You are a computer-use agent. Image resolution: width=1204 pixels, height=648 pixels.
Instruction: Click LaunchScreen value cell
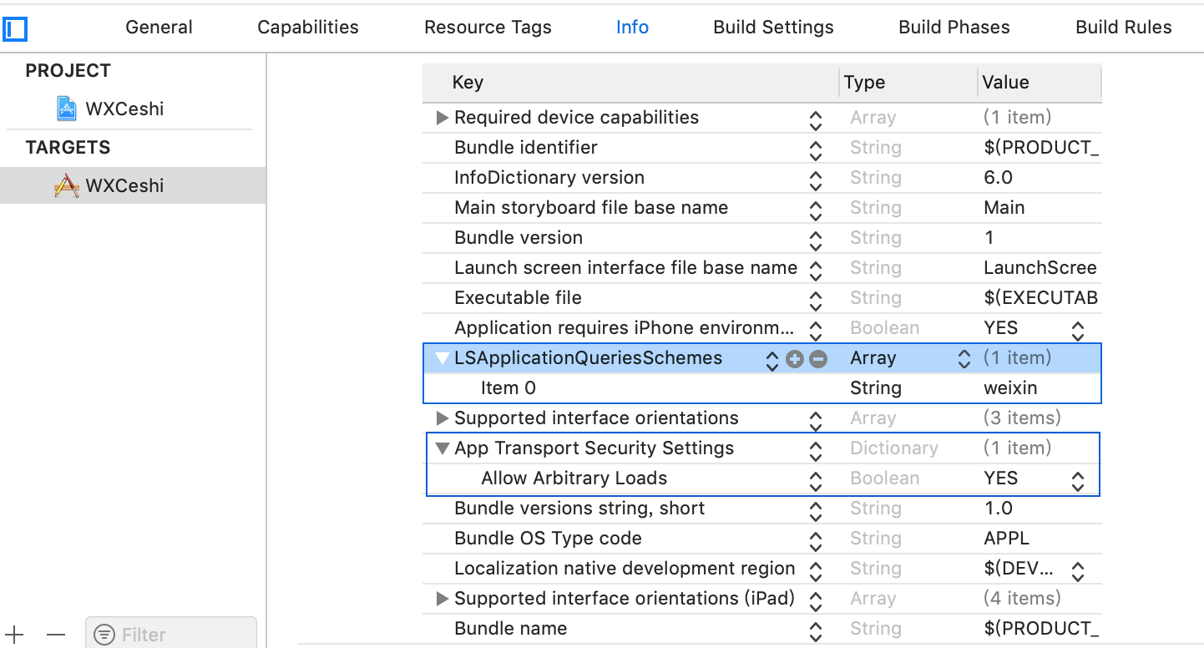(1040, 268)
